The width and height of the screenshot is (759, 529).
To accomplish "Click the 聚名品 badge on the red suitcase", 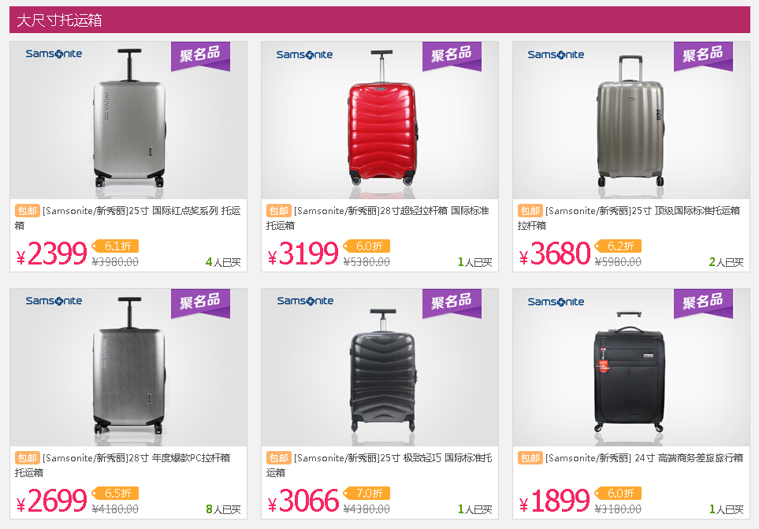I will [452, 56].
